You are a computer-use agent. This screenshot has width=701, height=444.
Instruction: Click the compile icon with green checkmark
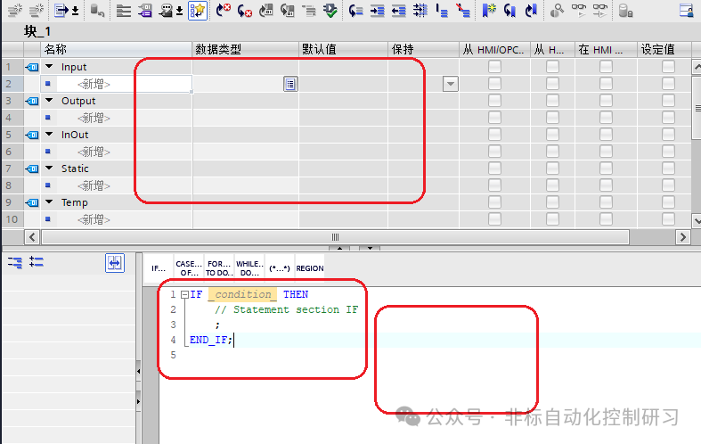tap(330, 11)
